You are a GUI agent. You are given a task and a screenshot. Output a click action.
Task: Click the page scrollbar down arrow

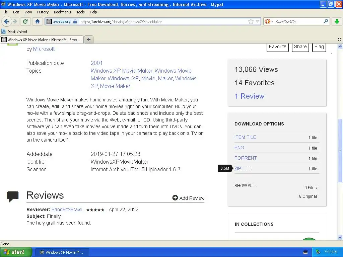click(x=340, y=237)
